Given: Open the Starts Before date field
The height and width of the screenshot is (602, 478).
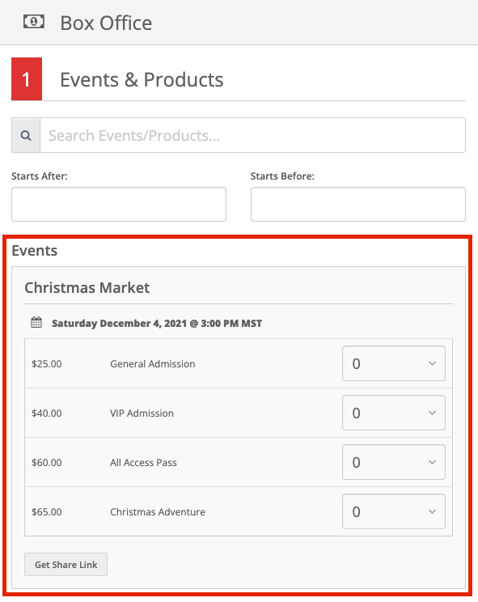Looking at the screenshot, I should [x=358, y=204].
